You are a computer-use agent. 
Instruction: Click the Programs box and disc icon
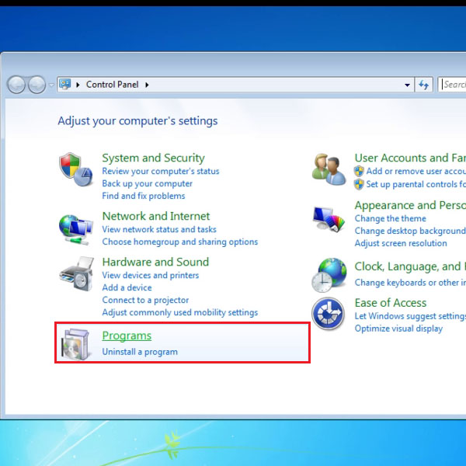[75, 344]
